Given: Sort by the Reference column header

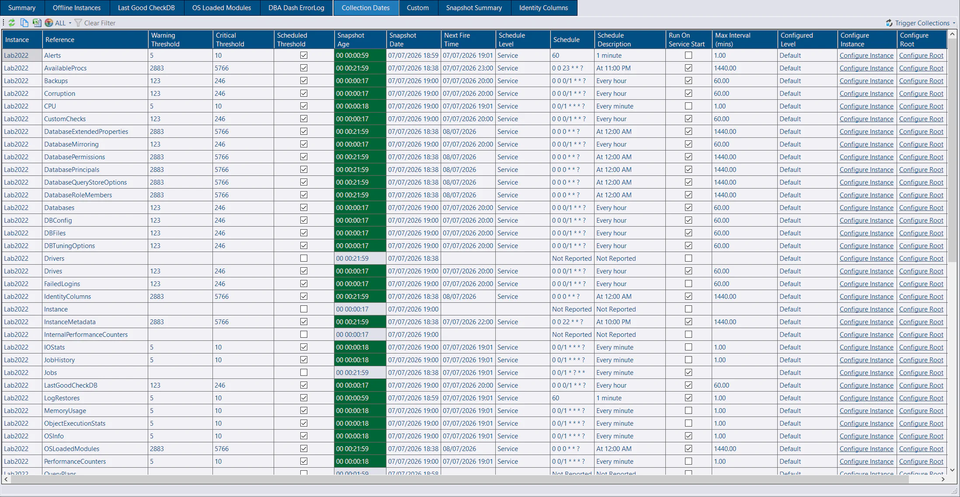Looking at the screenshot, I should [x=95, y=39].
